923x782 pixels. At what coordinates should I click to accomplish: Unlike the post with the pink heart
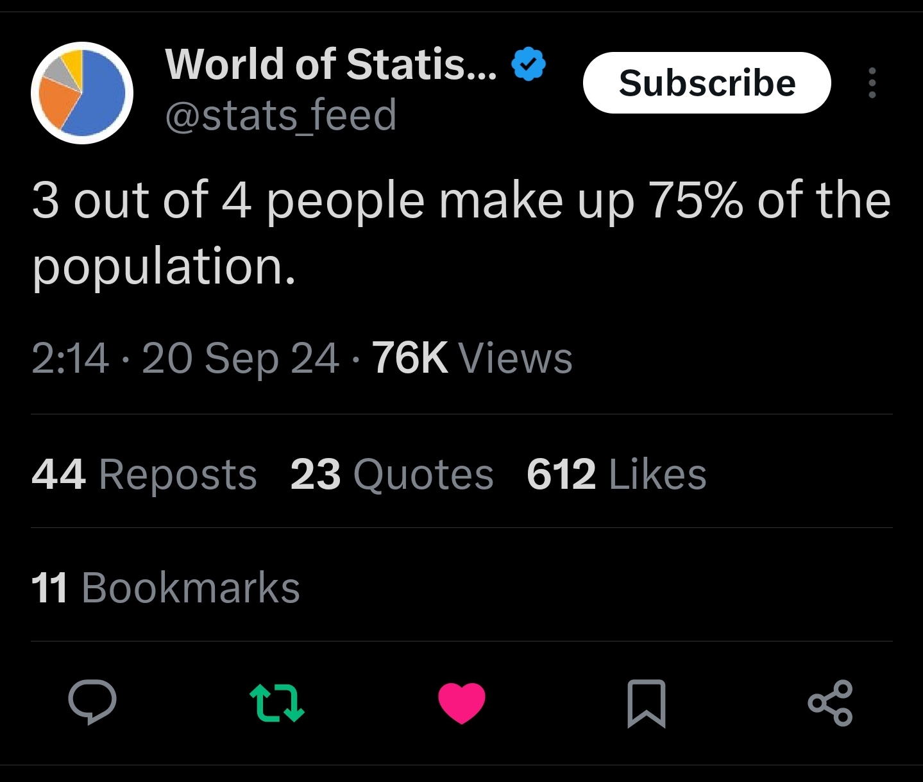pyautogui.click(x=462, y=702)
